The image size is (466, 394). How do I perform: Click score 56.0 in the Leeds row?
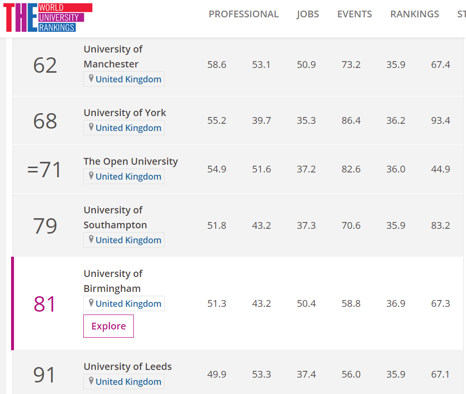(x=351, y=374)
